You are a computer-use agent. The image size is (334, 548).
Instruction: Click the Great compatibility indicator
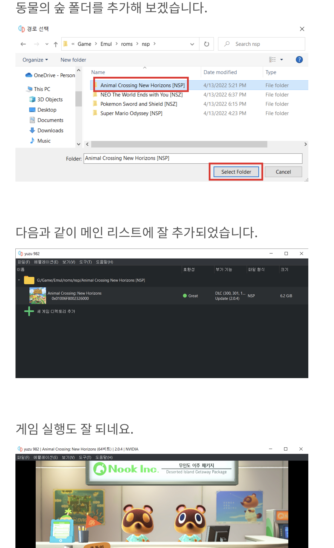pyautogui.click(x=190, y=296)
